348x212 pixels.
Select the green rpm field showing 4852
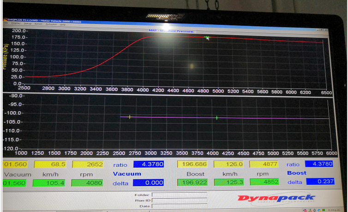pyautogui.click(x=264, y=182)
